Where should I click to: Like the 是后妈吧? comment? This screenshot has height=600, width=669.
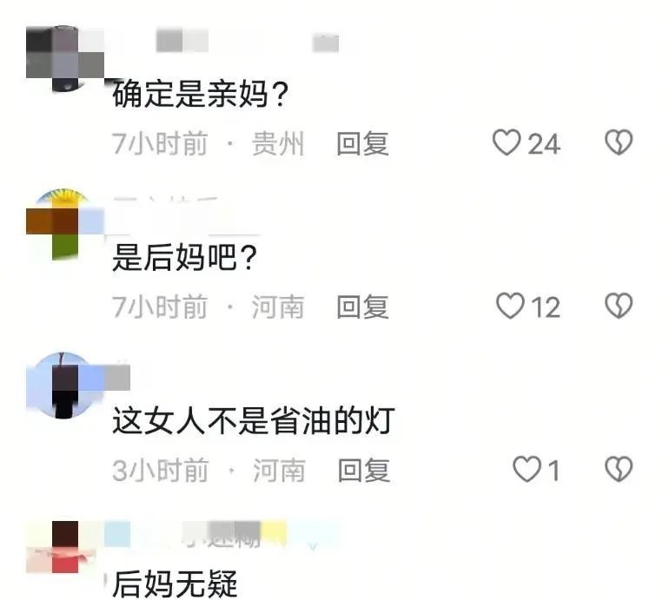click(509, 306)
